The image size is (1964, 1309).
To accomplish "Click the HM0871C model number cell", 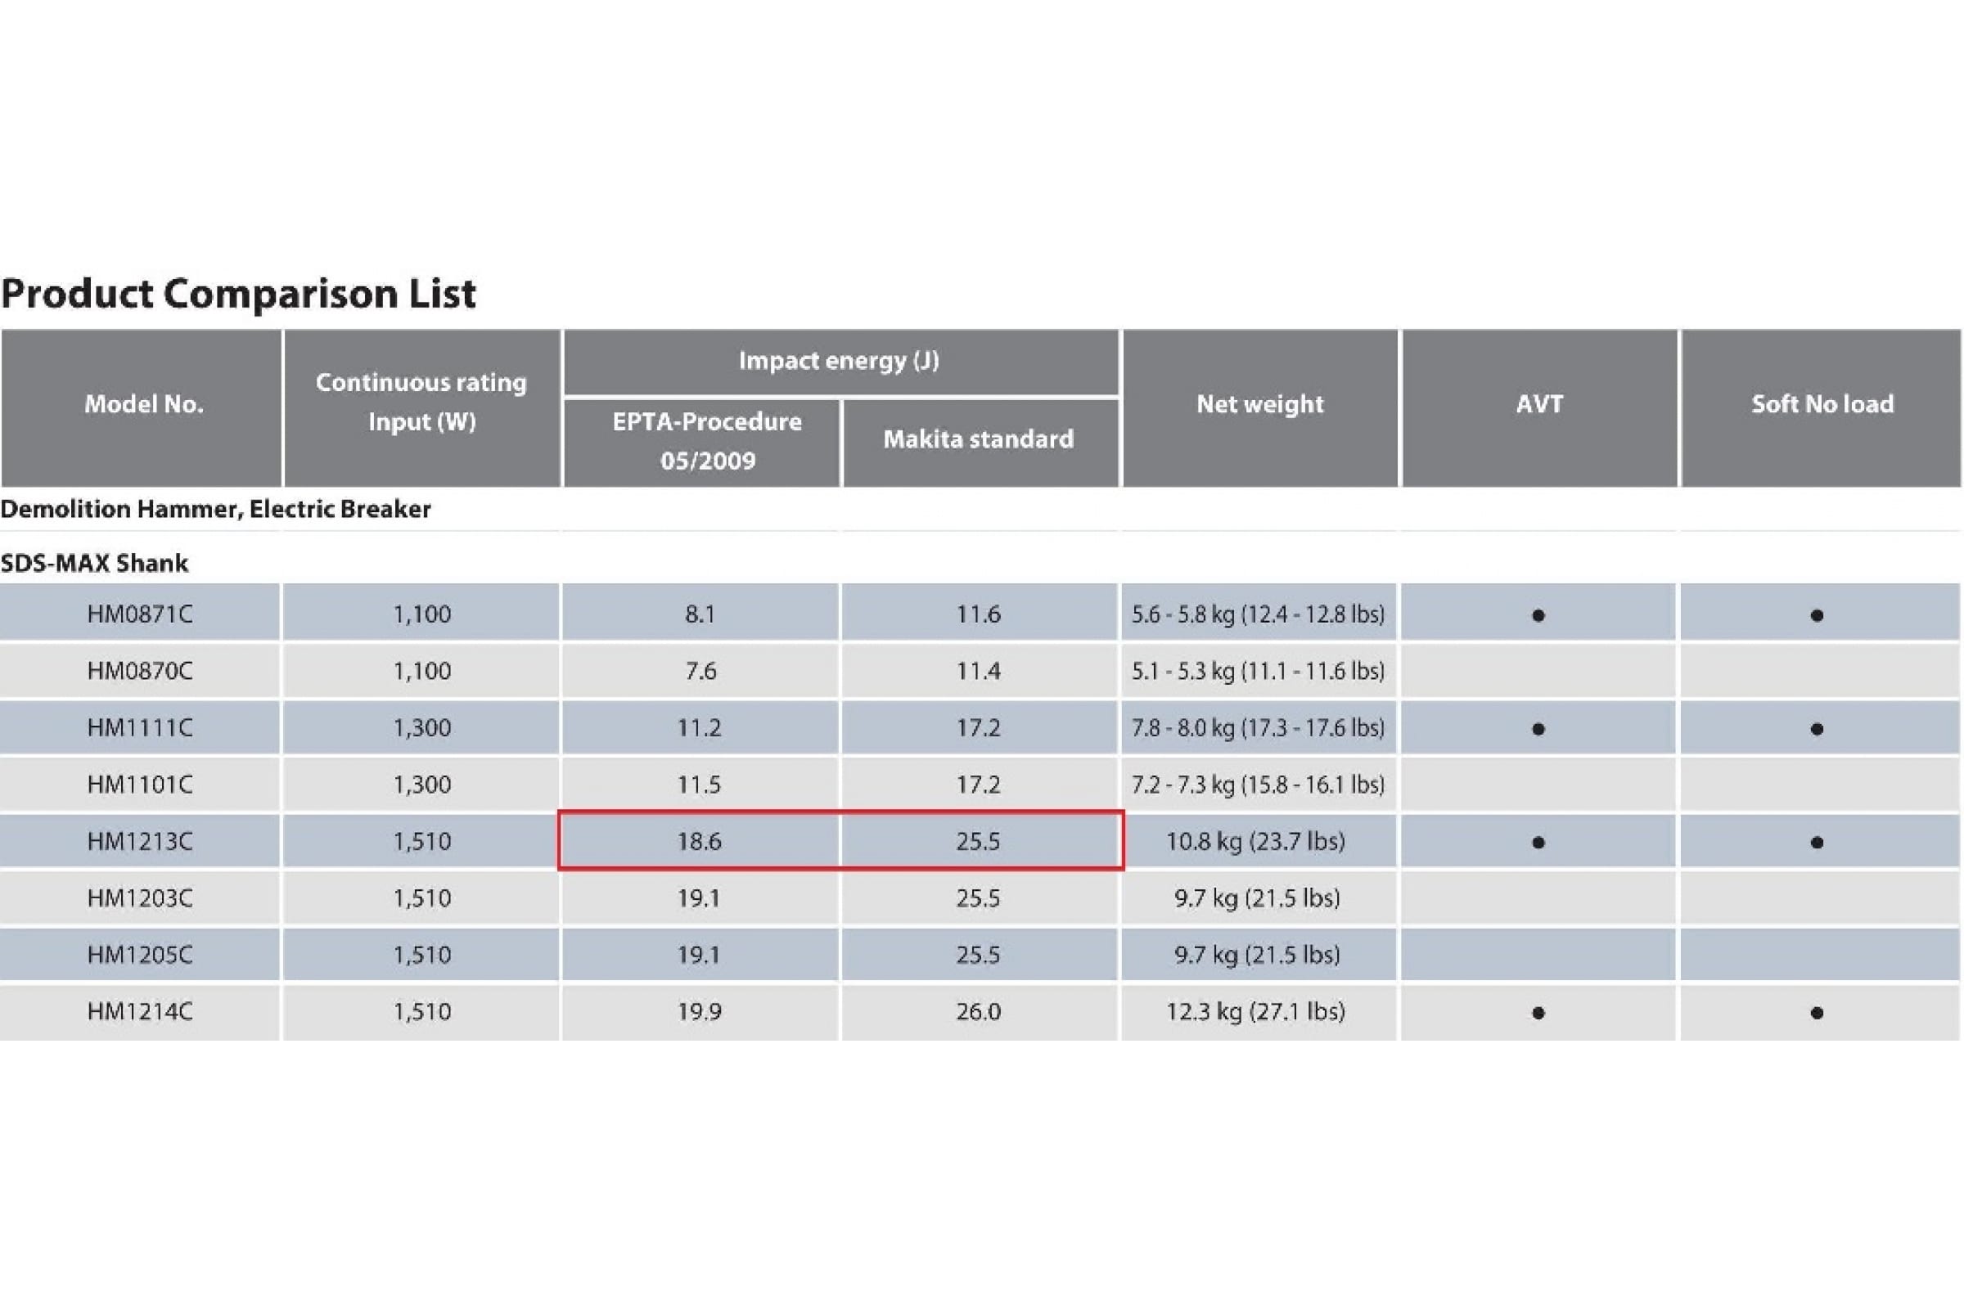I will click(139, 614).
